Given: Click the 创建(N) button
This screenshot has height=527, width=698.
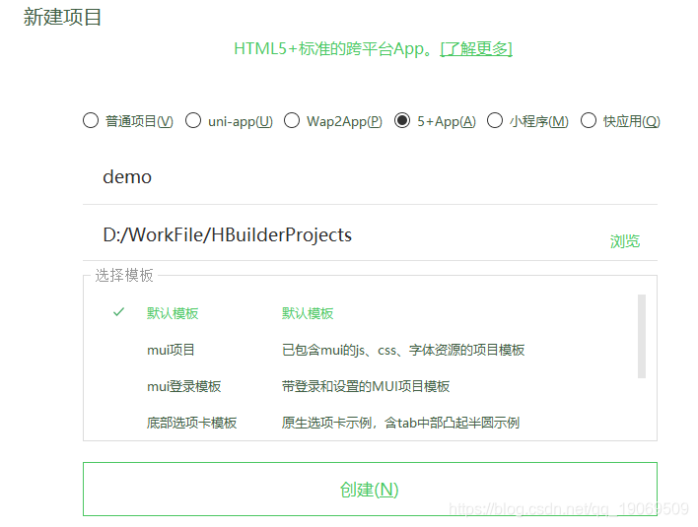Looking at the screenshot, I should click(x=370, y=490).
